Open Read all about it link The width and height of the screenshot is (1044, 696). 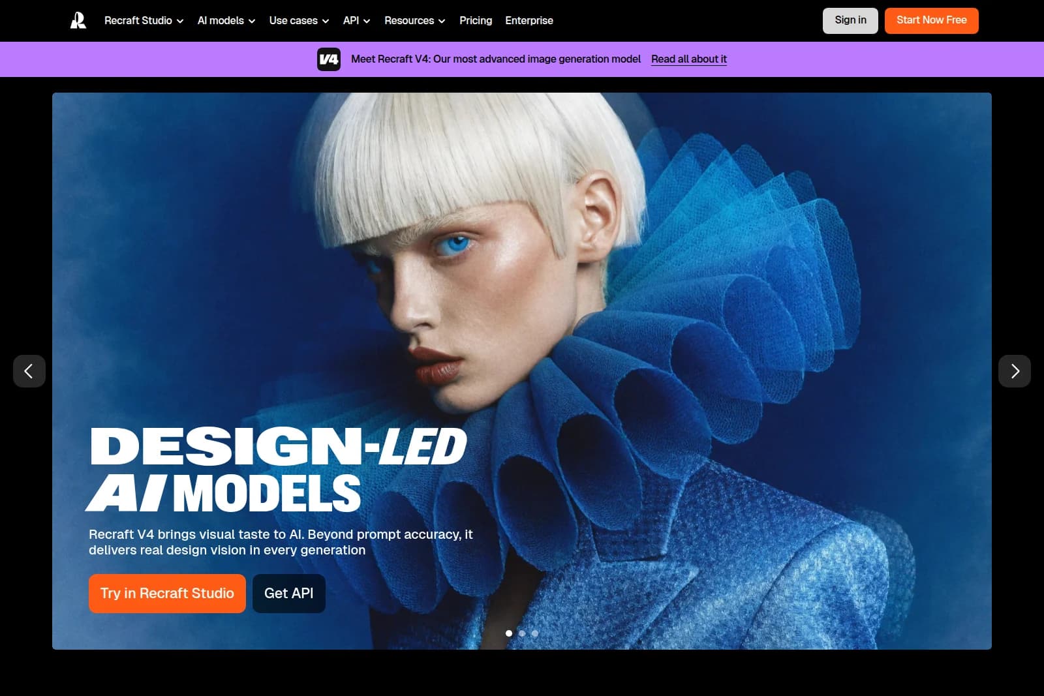pyautogui.click(x=689, y=59)
